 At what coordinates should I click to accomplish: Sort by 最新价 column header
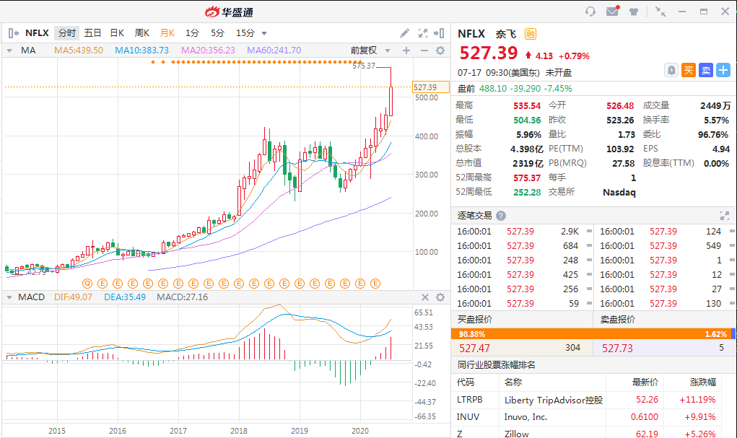[645, 382]
